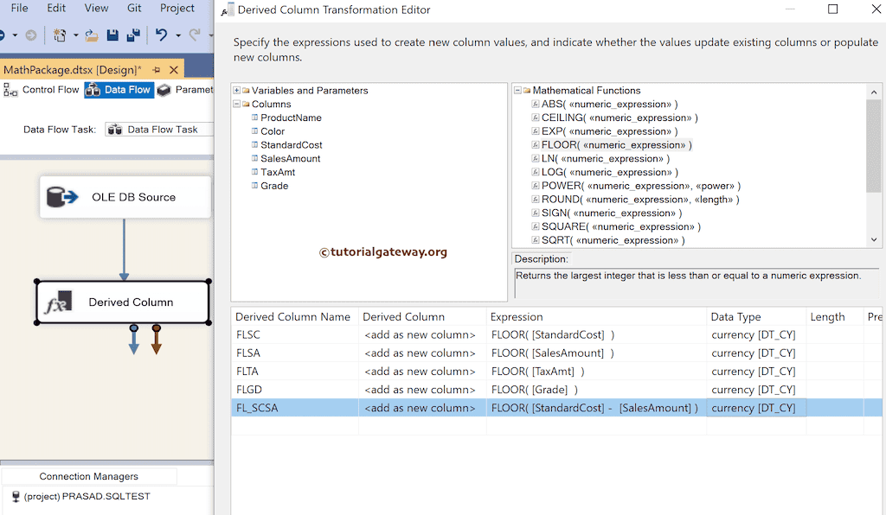Click the New Project toolbar icon
This screenshot has height=515, width=886.
click(x=61, y=35)
